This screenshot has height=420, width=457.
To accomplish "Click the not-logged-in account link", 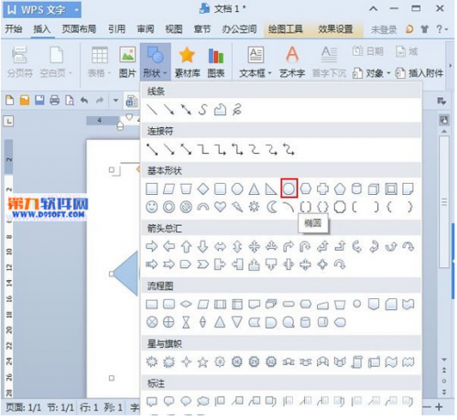I will pos(384,29).
